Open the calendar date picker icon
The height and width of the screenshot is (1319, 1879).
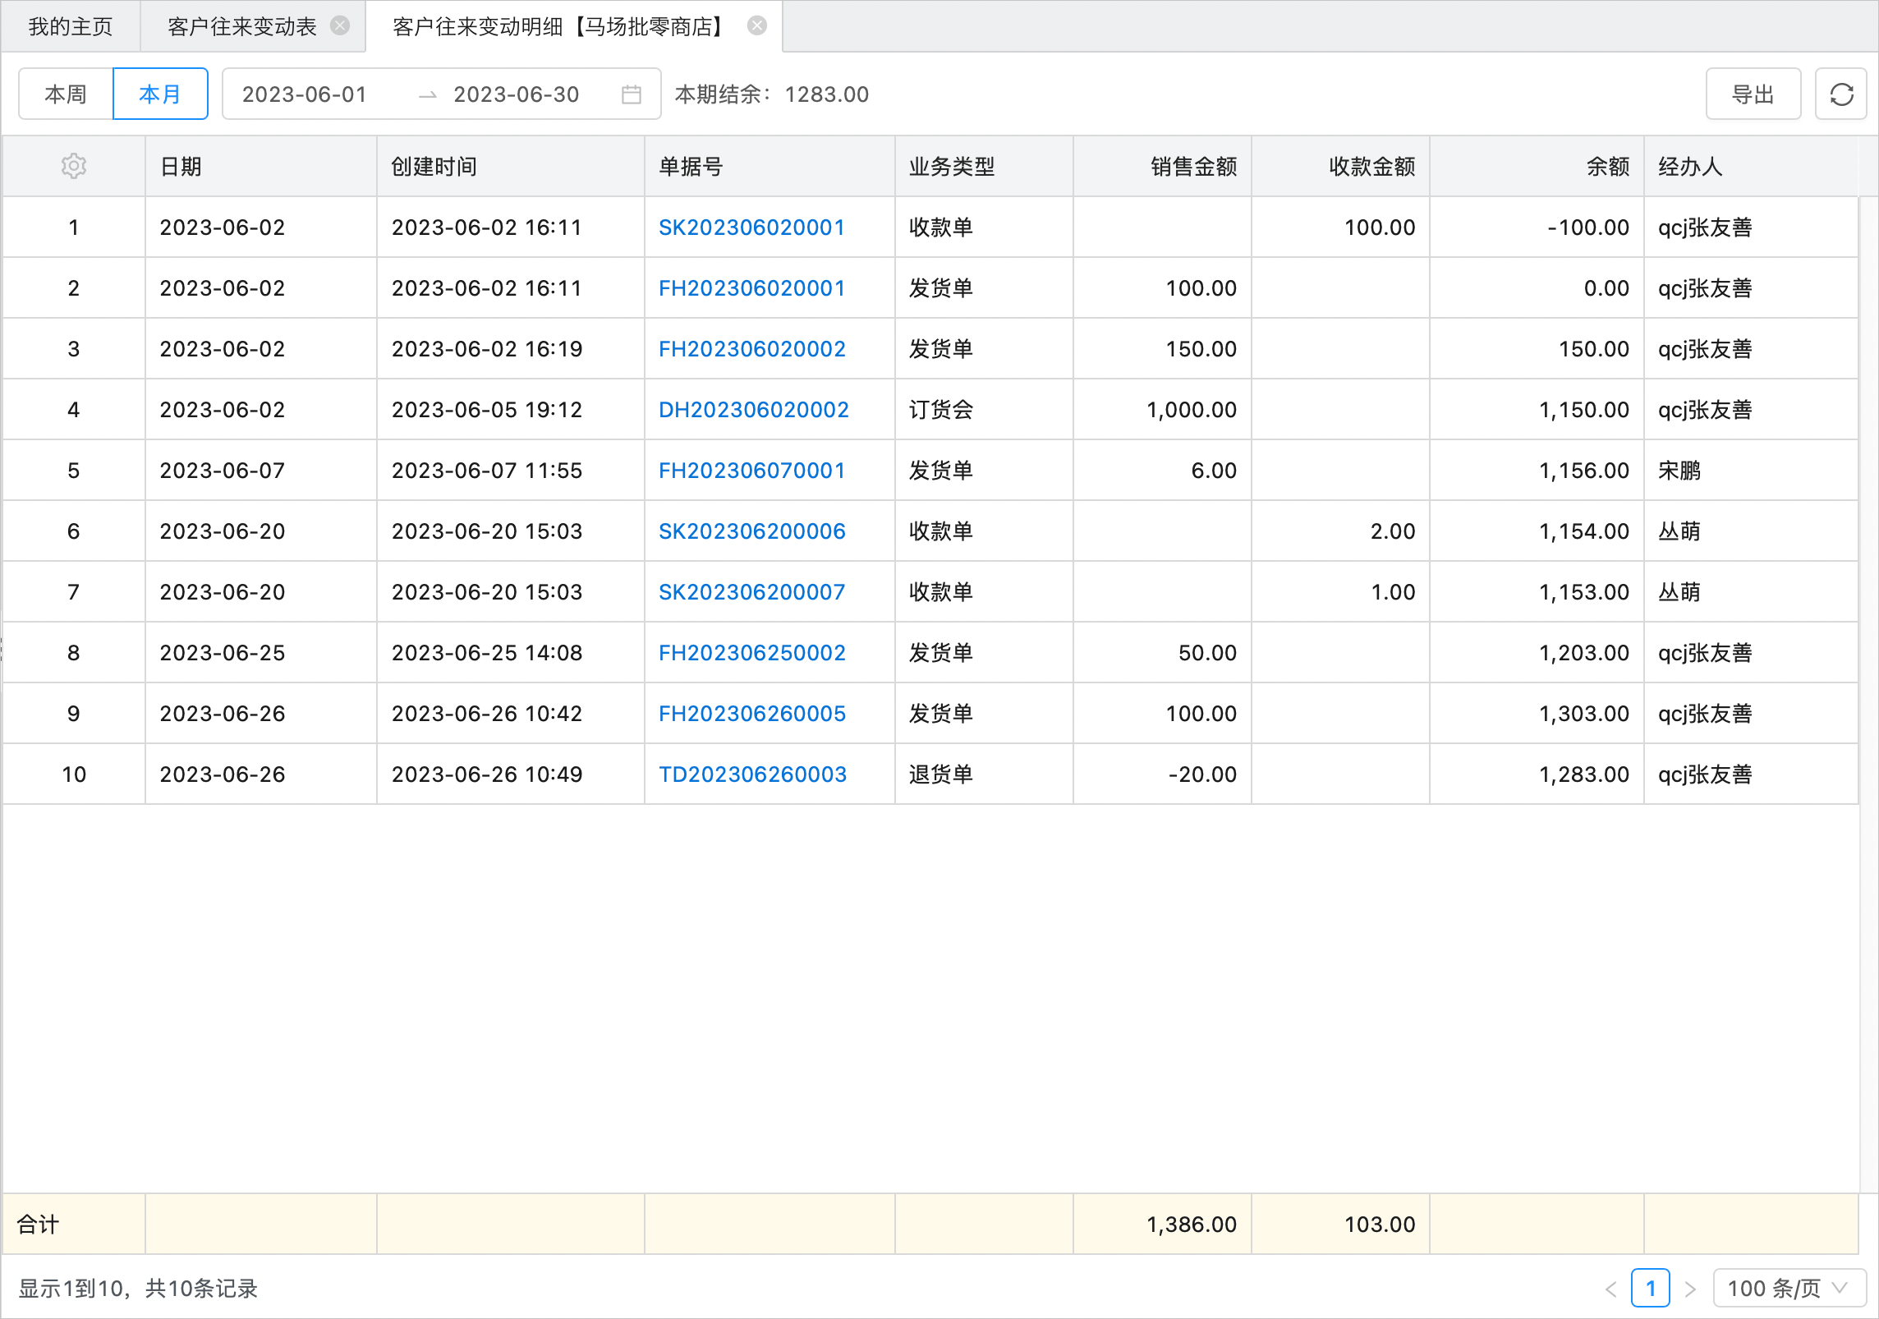pyautogui.click(x=631, y=94)
